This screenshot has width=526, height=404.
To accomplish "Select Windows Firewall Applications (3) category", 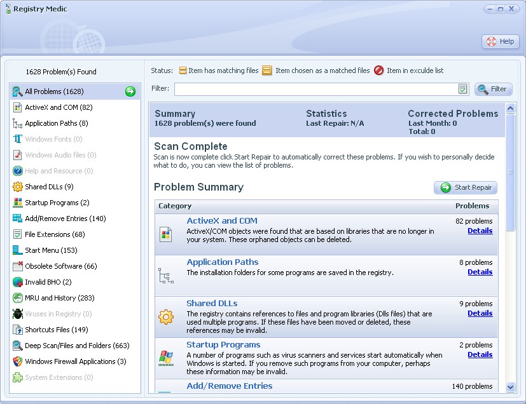I will [x=75, y=361].
